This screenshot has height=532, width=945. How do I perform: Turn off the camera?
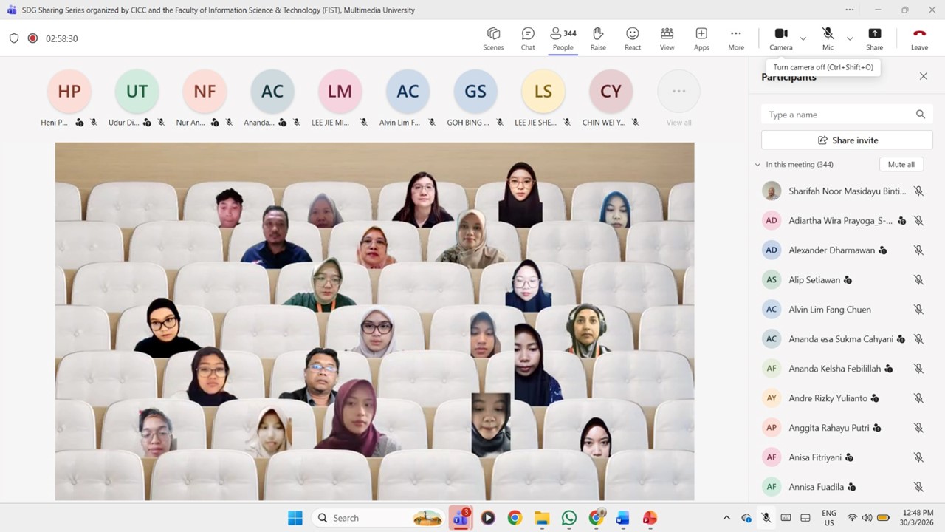coord(780,38)
